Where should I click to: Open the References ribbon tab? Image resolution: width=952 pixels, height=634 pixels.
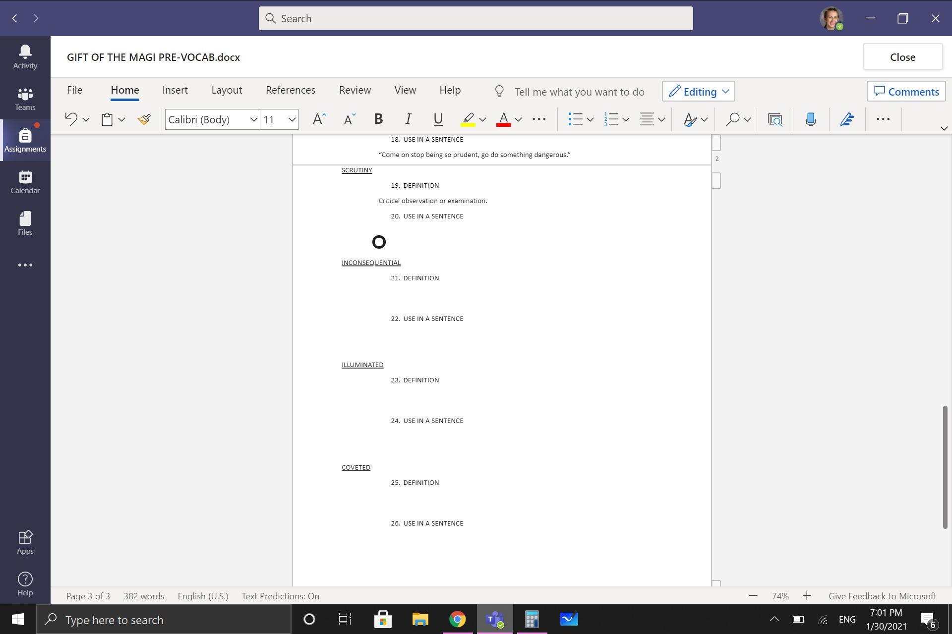(290, 90)
